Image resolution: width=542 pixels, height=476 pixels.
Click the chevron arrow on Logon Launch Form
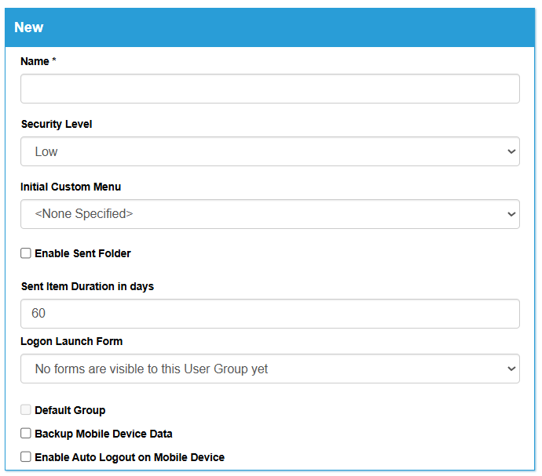pyautogui.click(x=511, y=369)
